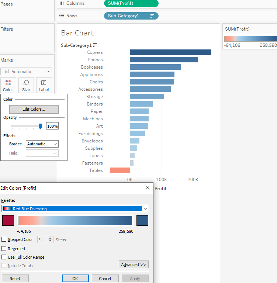Click the Furnishings row label
The width and height of the screenshot is (277, 283).
click(91, 133)
